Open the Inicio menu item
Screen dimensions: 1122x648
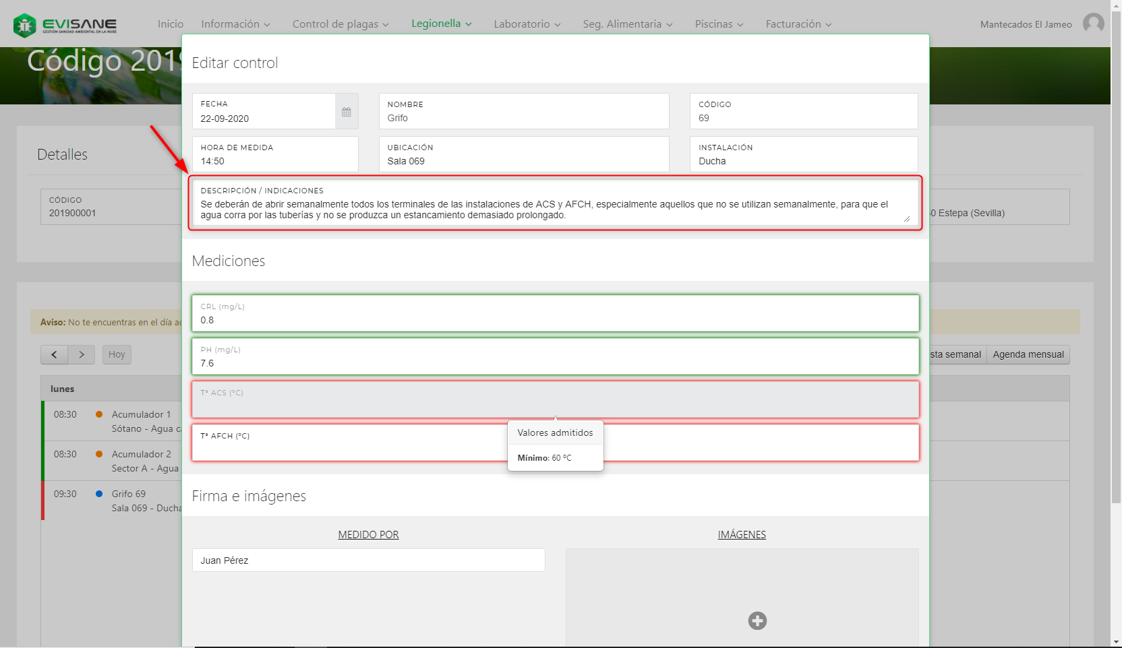[x=170, y=24]
